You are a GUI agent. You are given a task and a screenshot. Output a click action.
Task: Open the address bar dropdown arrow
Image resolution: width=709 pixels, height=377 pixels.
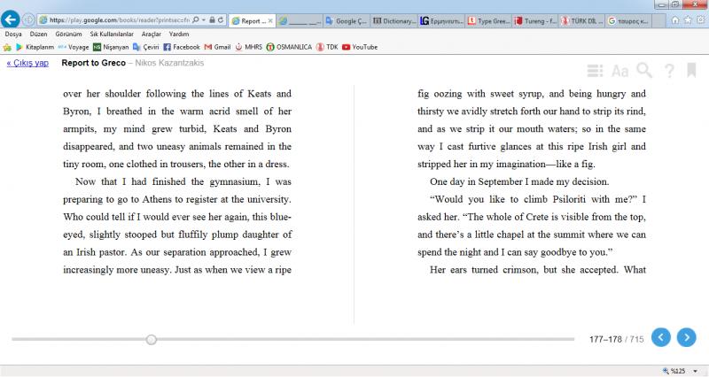(x=204, y=19)
